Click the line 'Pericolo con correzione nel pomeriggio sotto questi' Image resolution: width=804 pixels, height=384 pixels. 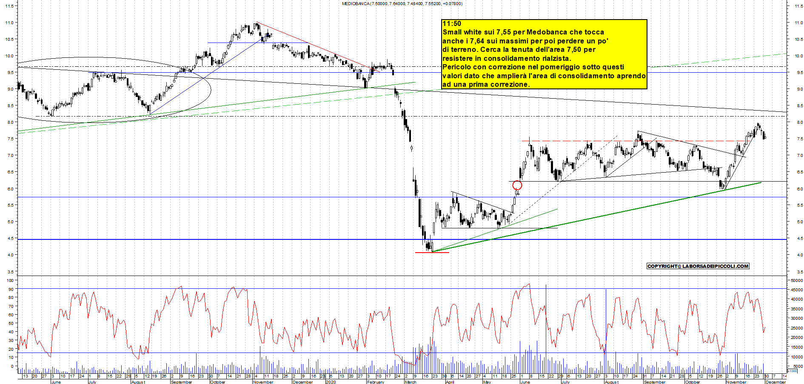tap(533, 67)
